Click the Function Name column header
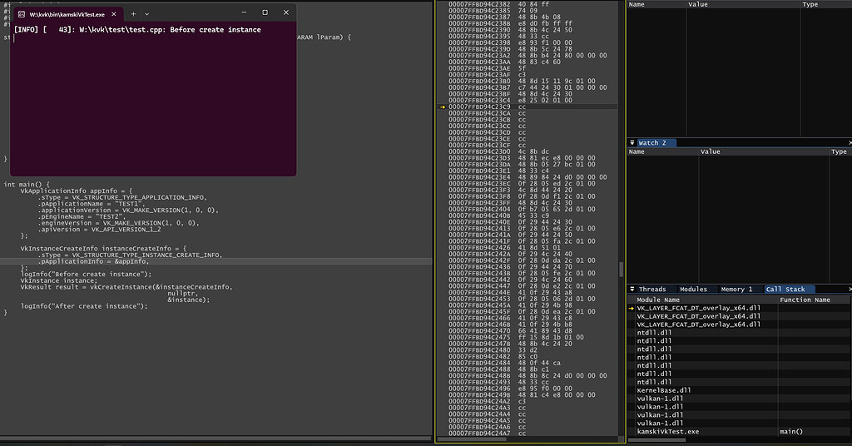Image resolution: width=852 pixels, height=446 pixels. pyautogui.click(x=805, y=300)
